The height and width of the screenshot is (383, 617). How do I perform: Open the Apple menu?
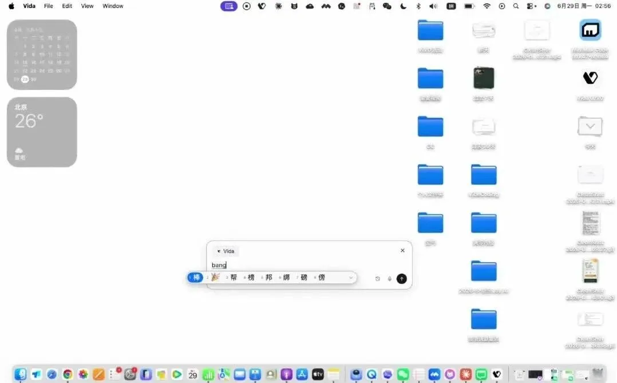coord(11,6)
